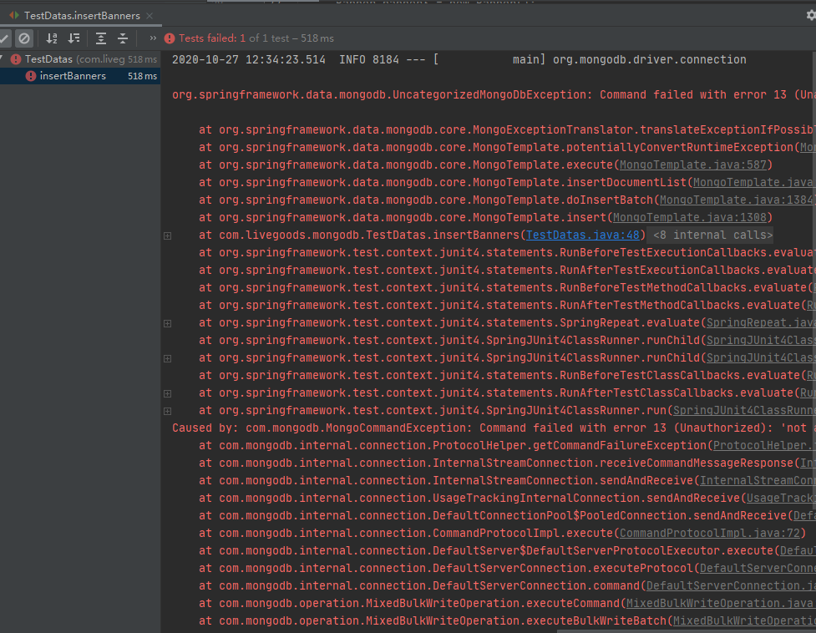Expand the fold on SpringJUnit4ClassRunner.run line
The width and height of the screenshot is (816, 633).
pos(168,411)
